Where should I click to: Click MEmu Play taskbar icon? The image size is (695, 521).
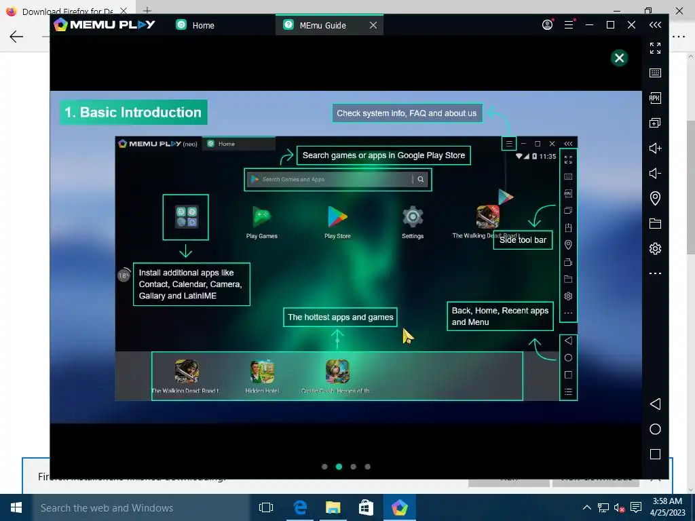399,507
